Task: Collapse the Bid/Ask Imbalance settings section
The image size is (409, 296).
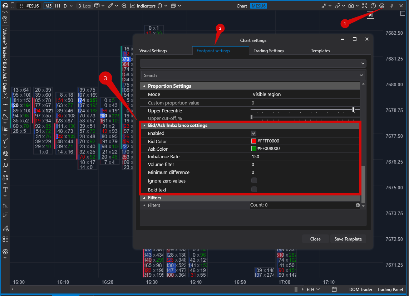Action: pyautogui.click(x=144, y=126)
